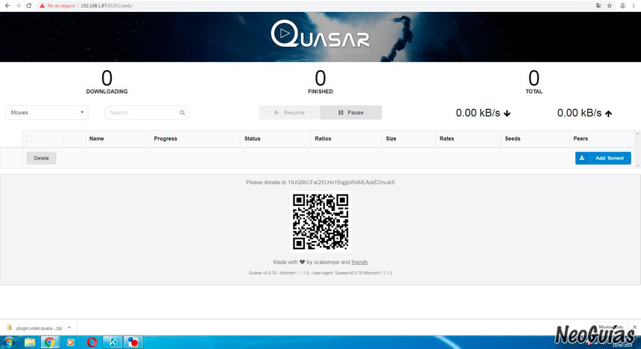The height and width of the screenshot is (349, 641).
Task: Click the DOWNLOADING counter
Action: (107, 82)
